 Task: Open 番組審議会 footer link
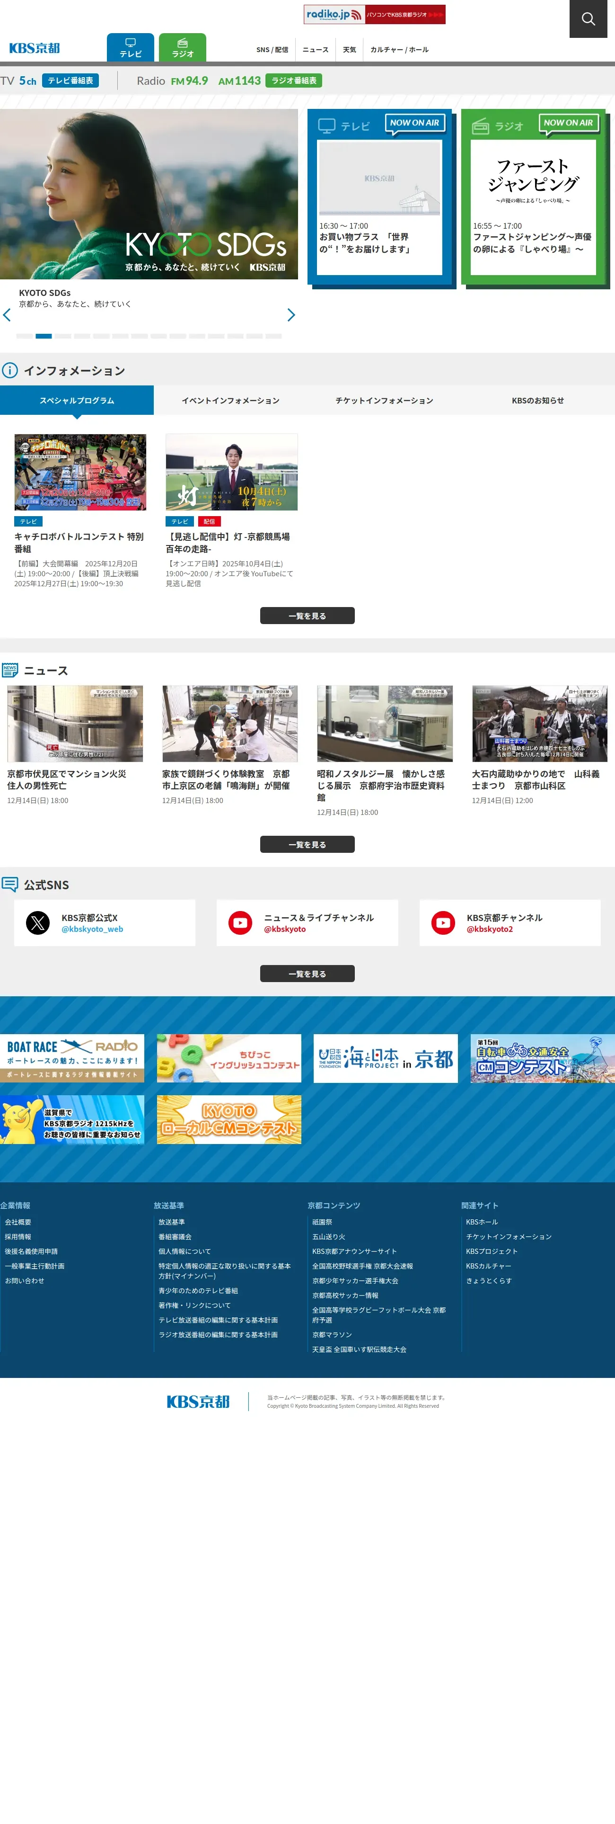coord(175,1236)
